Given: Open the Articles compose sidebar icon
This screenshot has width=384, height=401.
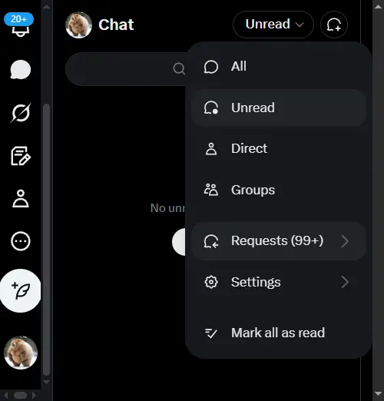Looking at the screenshot, I should (21, 156).
